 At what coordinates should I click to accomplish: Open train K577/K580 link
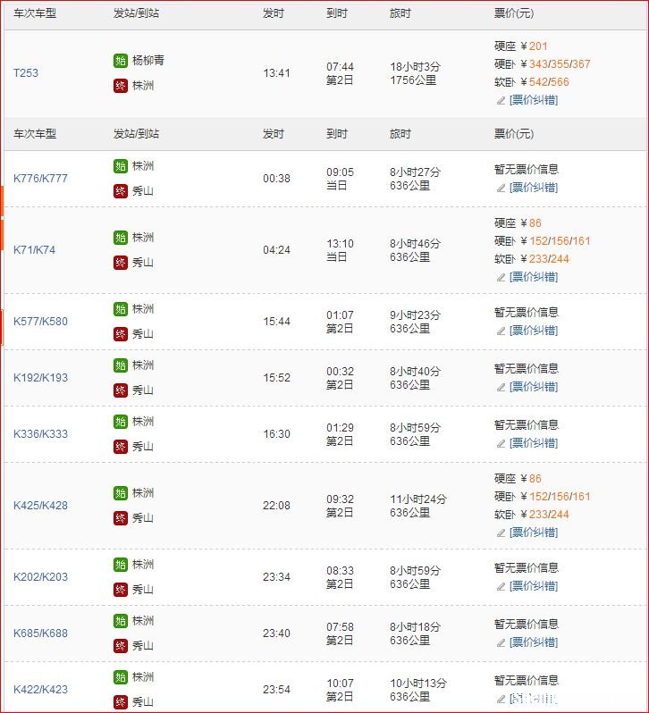[x=40, y=321]
